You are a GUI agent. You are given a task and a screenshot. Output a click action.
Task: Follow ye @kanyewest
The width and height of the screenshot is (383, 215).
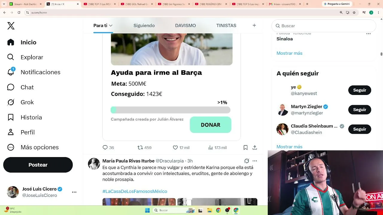point(360,90)
